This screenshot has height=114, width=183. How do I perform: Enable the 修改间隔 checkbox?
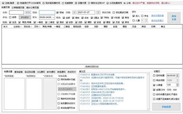click(154, 80)
